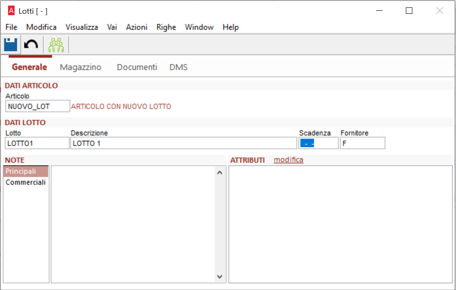Open the Modifica menu

[41, 27]
